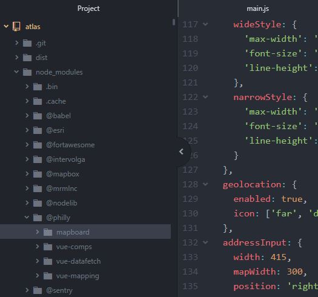This screenshot has height=297, width=318.
Task: Fold the addressInput block at line 132
Action: [205, 242]
